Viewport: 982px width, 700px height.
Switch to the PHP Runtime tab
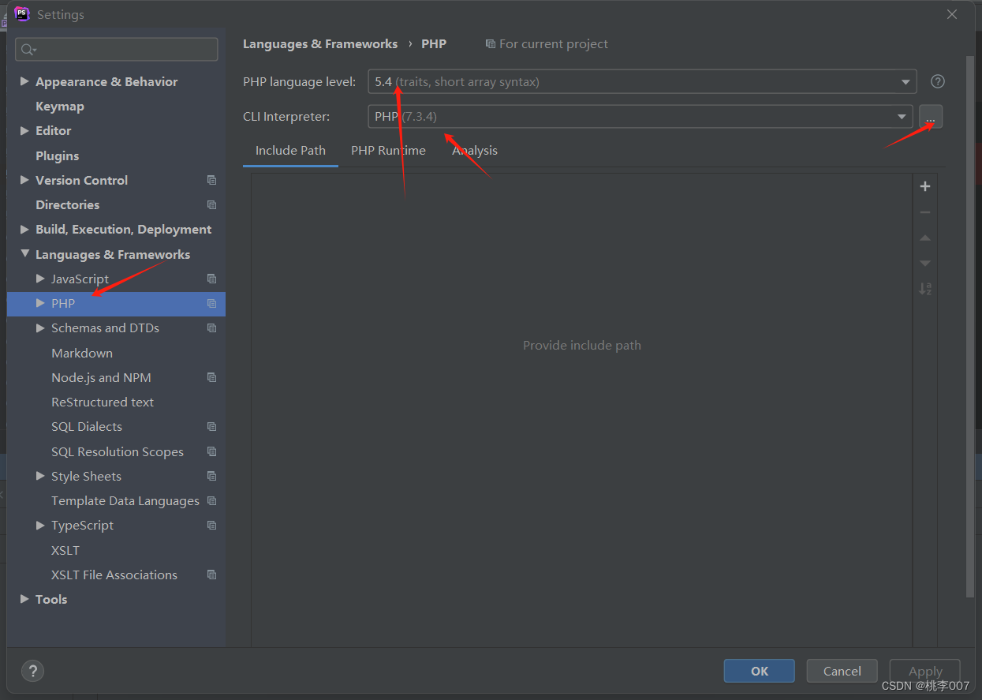pos(388,151)
